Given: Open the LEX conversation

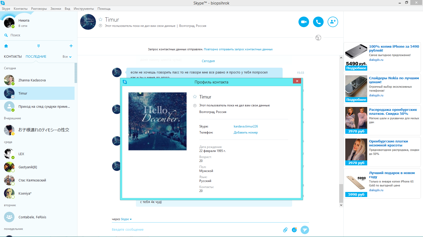Looking at the screenshot, I should coord(37,154).
